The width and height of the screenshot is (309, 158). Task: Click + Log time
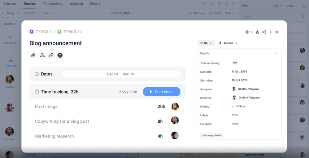128,91
